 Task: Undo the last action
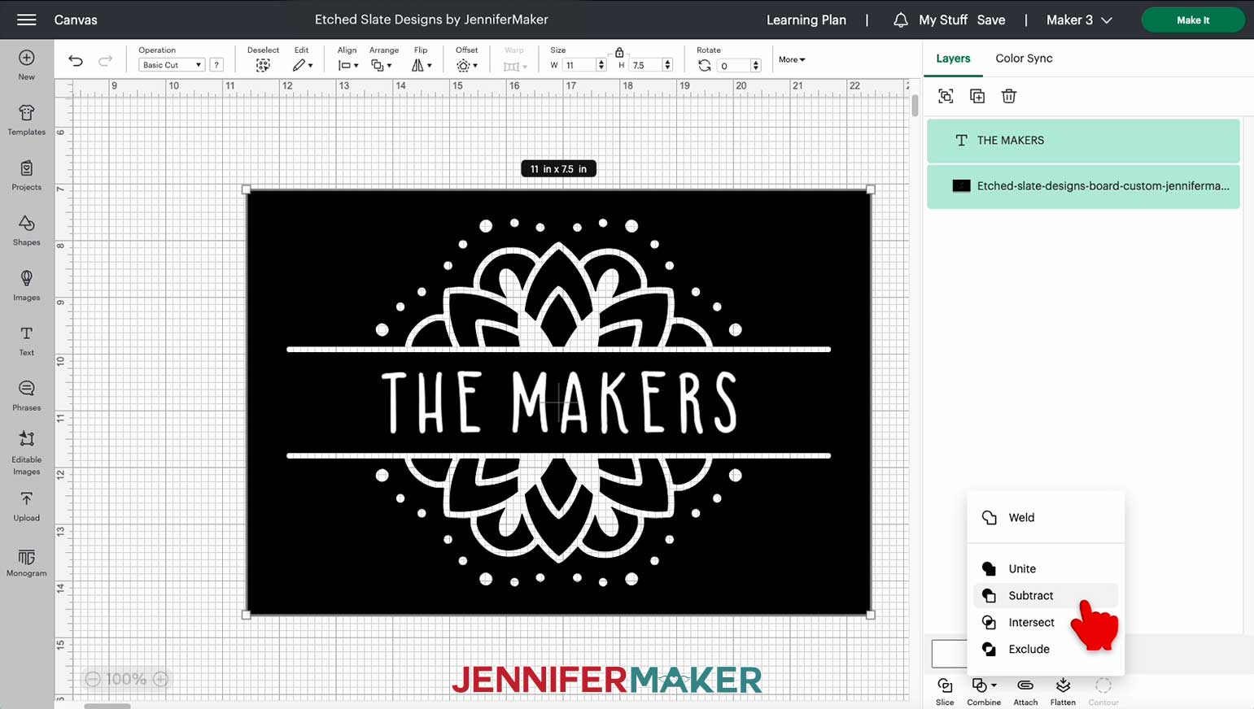pos(76,60)
